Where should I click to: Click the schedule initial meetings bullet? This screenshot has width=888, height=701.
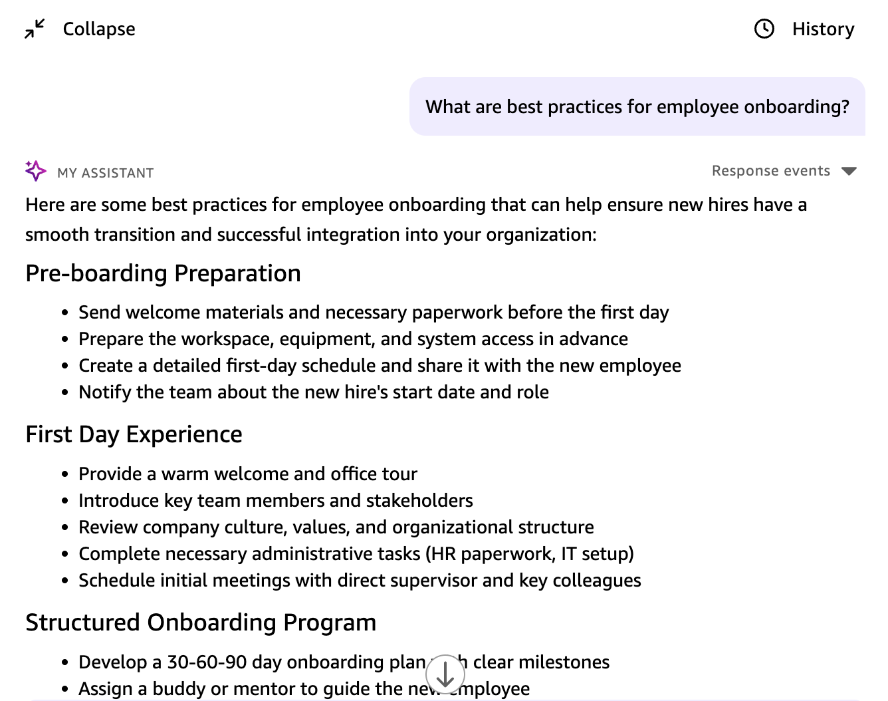pyautogui.click(x=360, y=581)
